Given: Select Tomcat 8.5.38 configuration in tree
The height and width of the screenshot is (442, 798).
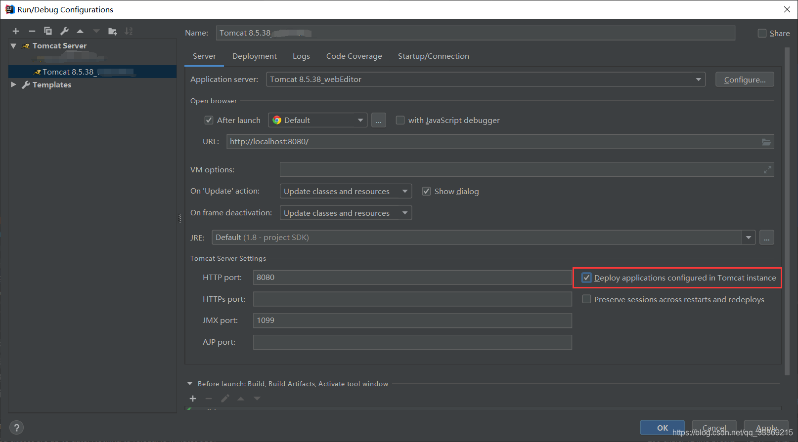Looking at the screenshot, I should tap(92, 72).
